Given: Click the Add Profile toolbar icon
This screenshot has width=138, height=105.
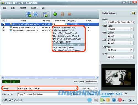Looking at the screenshot, I should (x=45, y=14).
